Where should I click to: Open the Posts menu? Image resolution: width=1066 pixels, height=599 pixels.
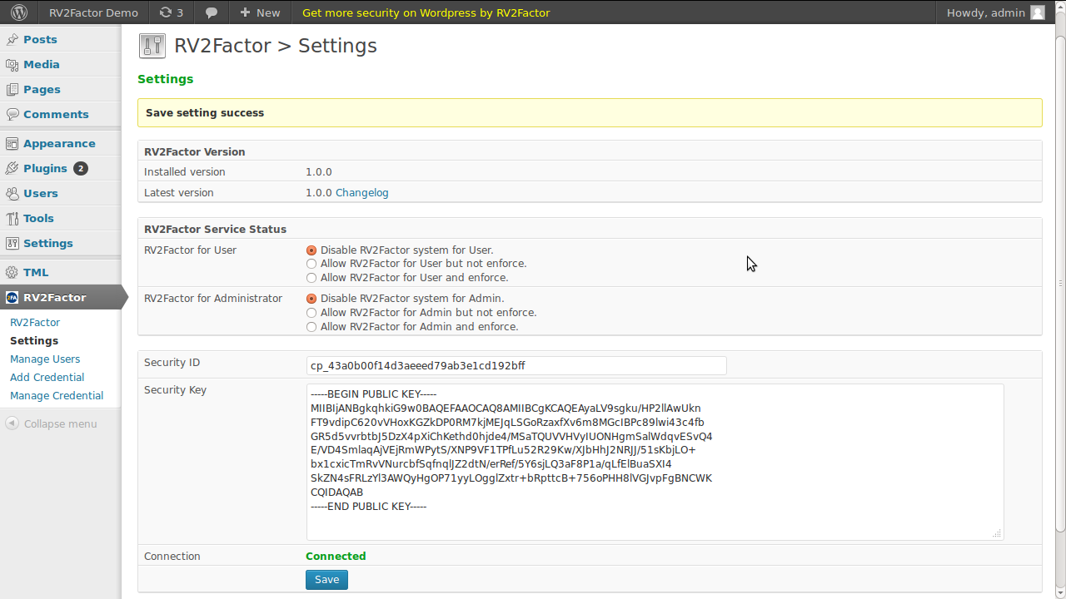point(40,39)
